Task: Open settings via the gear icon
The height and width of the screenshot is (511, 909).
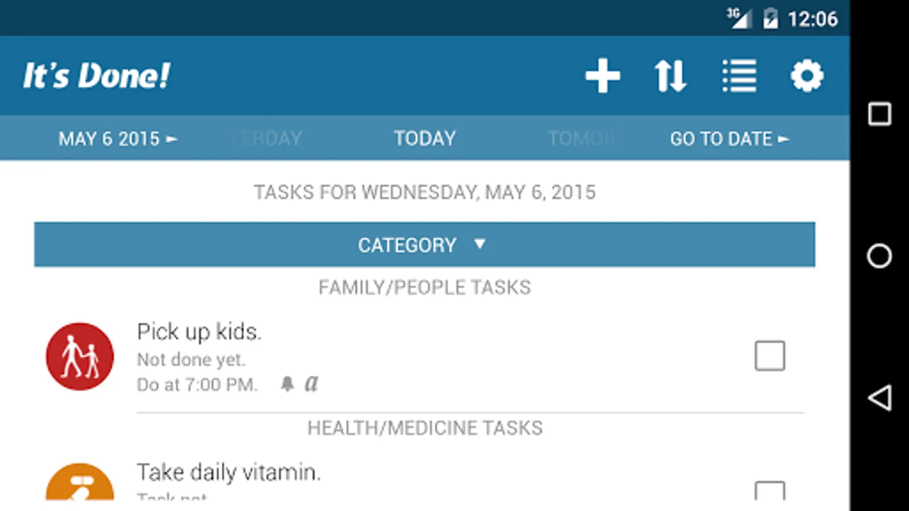Action: click(807, 76)
